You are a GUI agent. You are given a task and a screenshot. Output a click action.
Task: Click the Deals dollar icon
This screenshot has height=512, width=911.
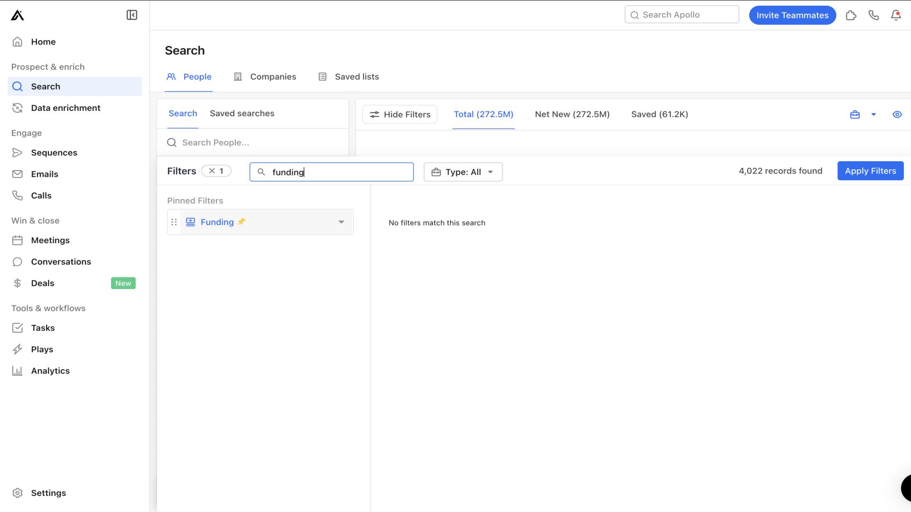point(18,283)
